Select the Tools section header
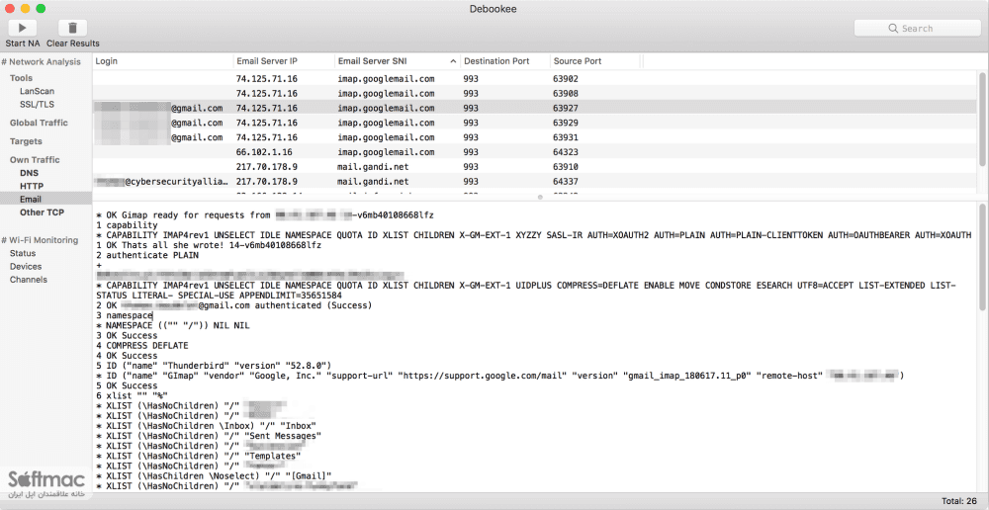The width and height of the screenshot is (989, 510). click(22, 78)
